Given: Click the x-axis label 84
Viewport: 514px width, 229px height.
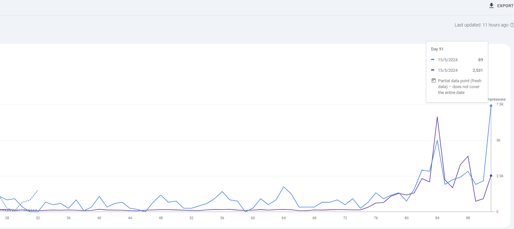Looking at the screenshot, I should [x=437, y=218].
